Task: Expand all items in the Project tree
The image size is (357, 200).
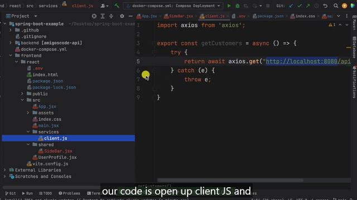Action: click(103, 16)
